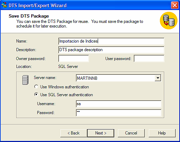The image size is (180, 142).
Task: Click the server tower icon
Action: (x=25, y=80)
